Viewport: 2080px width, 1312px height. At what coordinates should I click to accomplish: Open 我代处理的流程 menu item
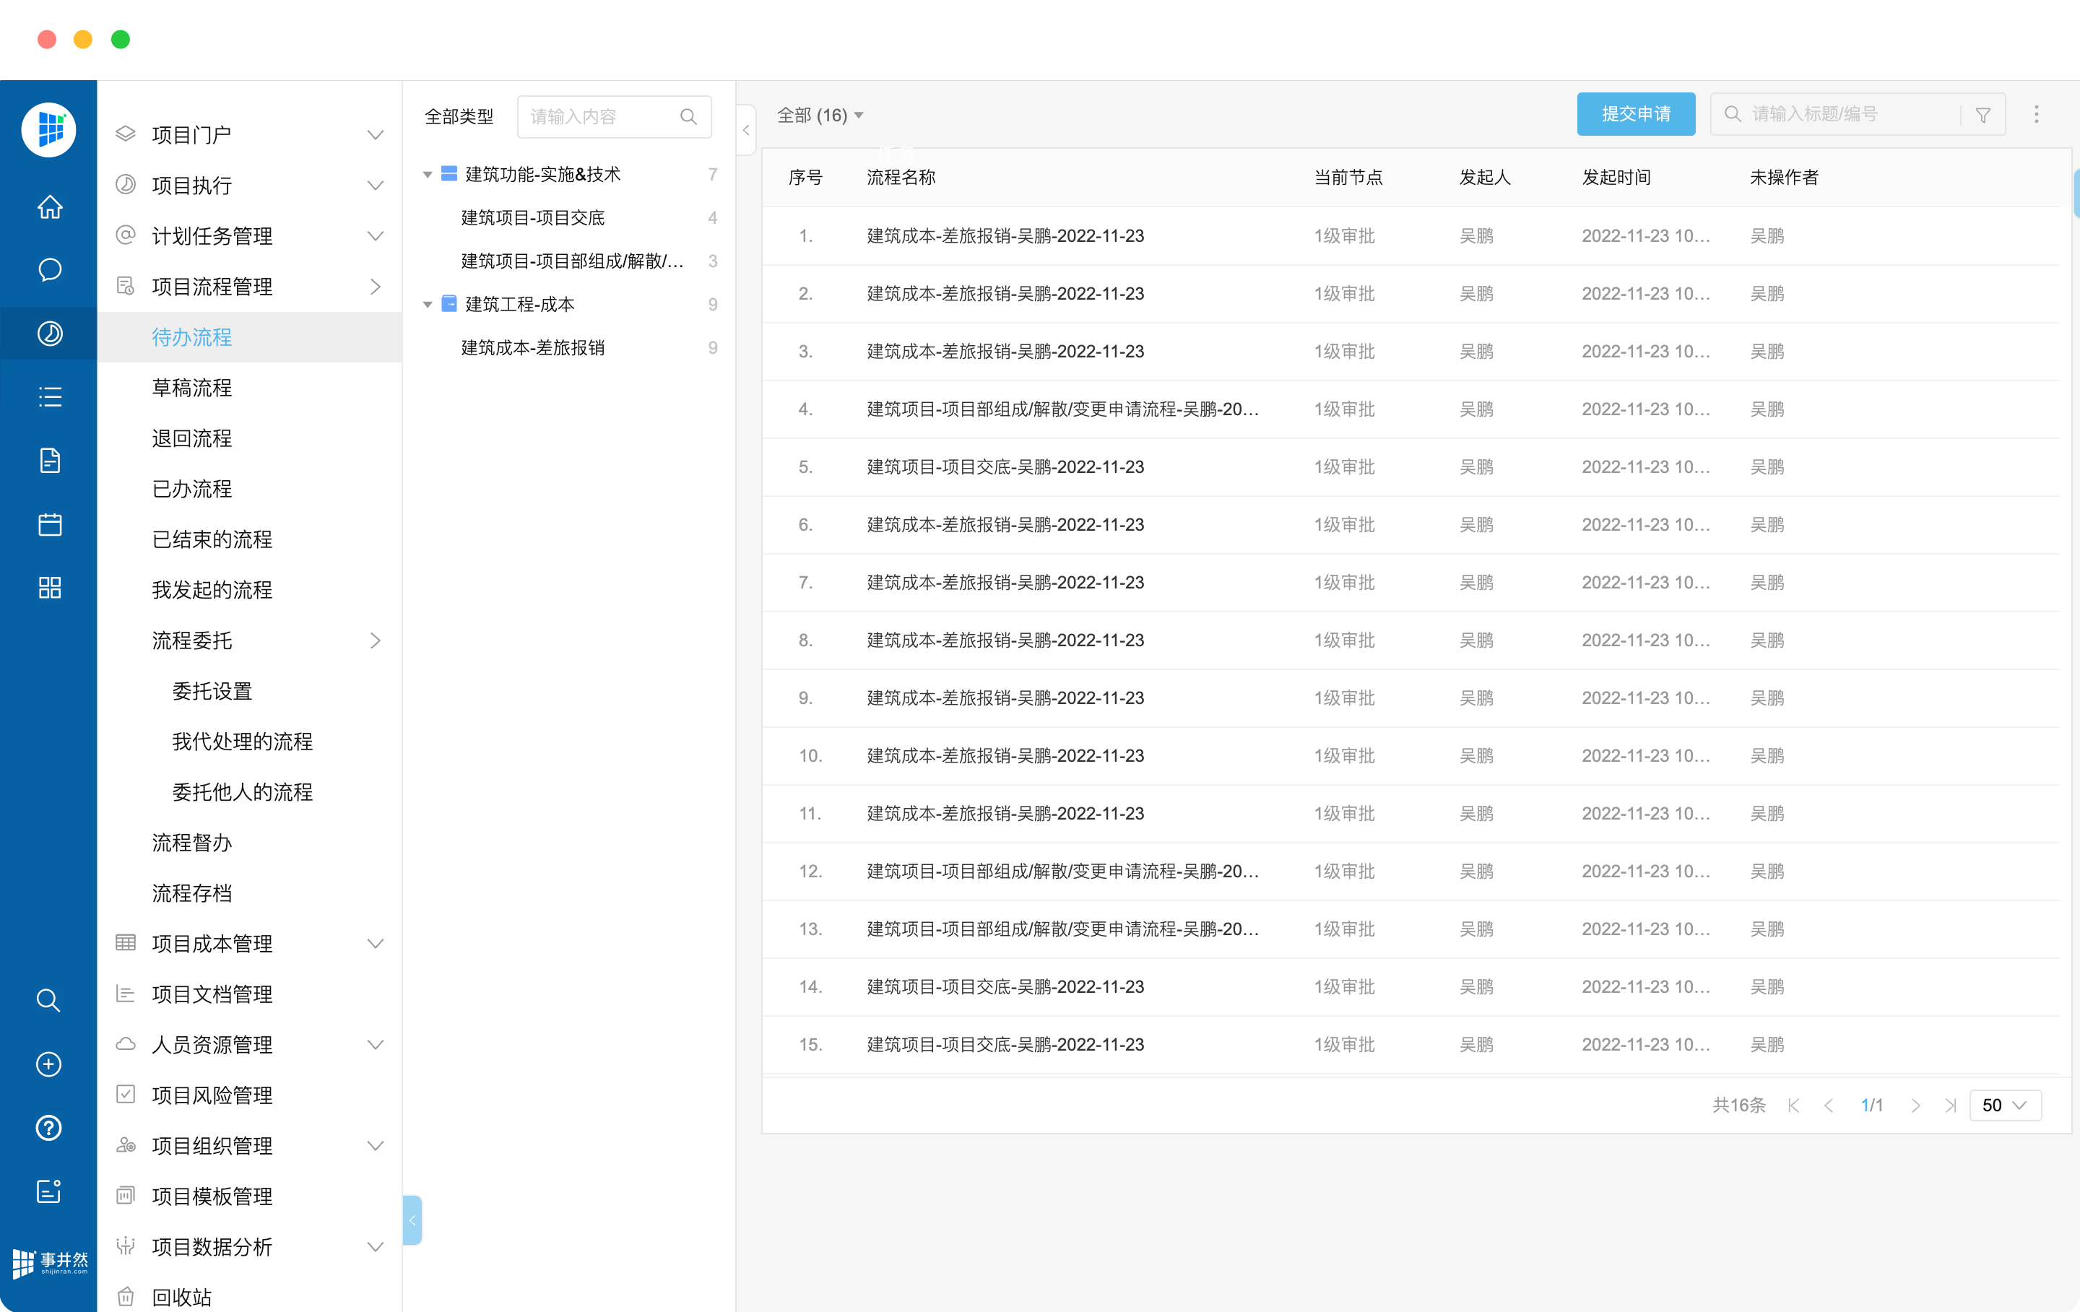click(x=242, y=742)
